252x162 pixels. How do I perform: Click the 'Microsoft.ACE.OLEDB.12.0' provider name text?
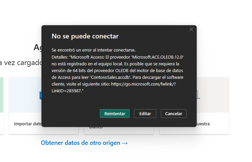157,56
